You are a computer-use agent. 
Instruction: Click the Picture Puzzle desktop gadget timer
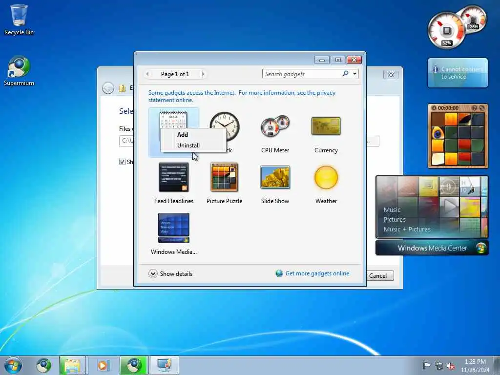448,108
